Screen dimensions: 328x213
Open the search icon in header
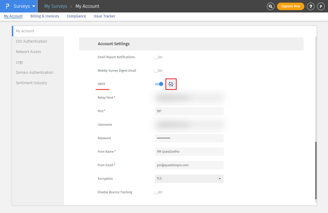click(x=271, y=6)
